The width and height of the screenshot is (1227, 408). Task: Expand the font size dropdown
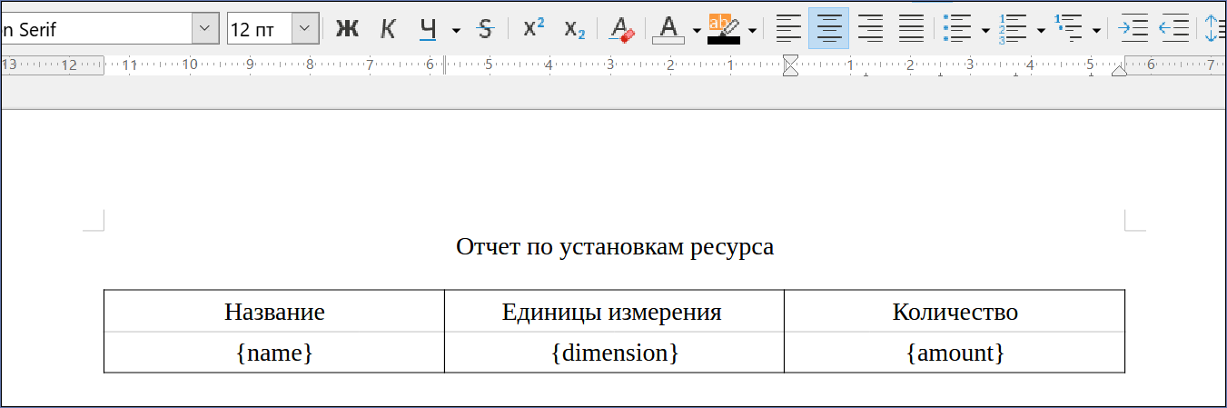[305, 29]
